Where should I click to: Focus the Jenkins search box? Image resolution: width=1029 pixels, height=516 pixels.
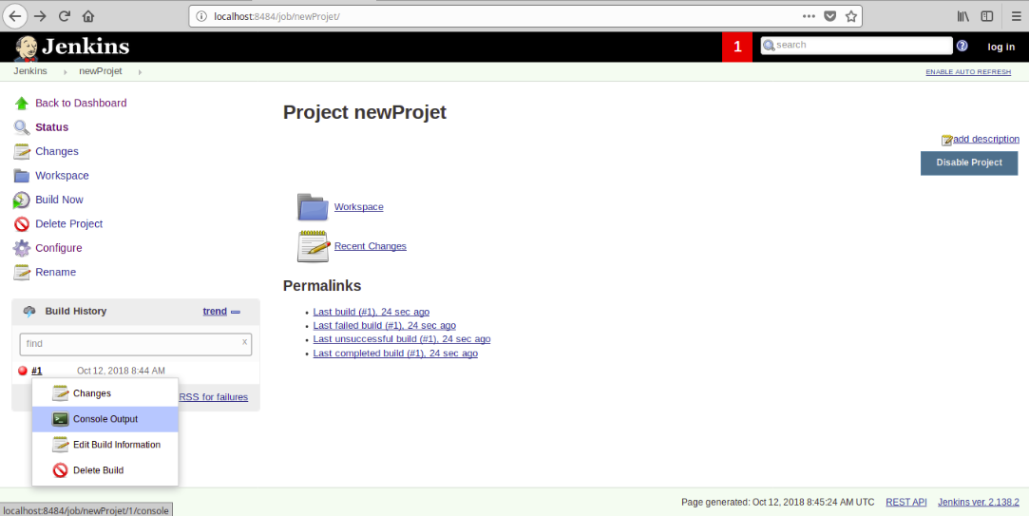coord(856,46)
